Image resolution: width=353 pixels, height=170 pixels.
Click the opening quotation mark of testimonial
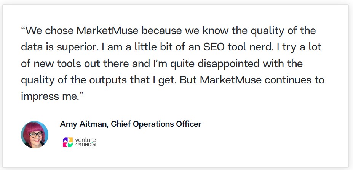coord(23,28)
